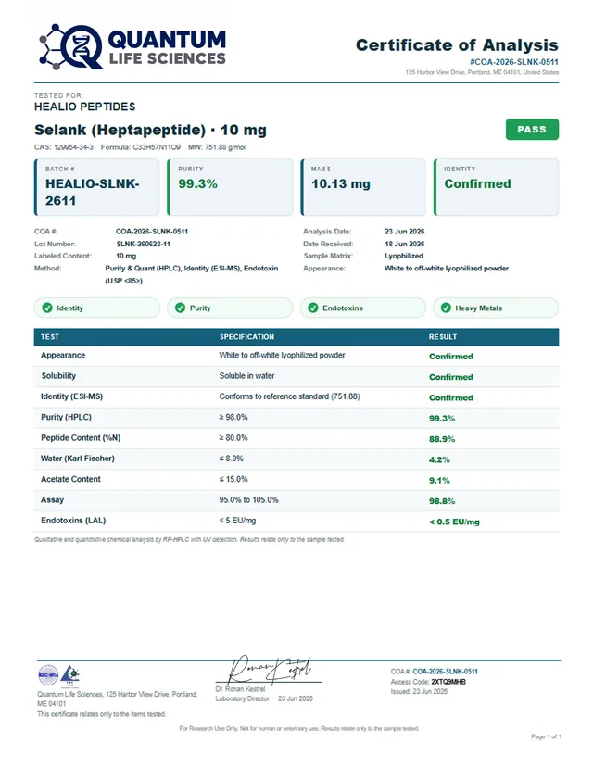The image size is (593, 767).
Task: Click the lot number SLNK-260623-11
Action: [144, 244]
